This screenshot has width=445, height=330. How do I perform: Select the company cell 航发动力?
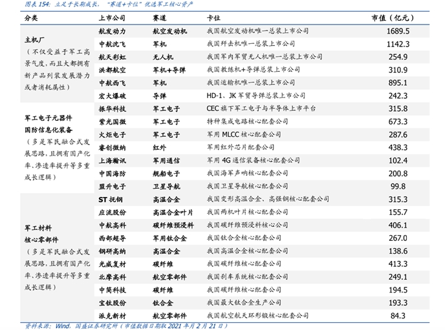tap(112, 31)
